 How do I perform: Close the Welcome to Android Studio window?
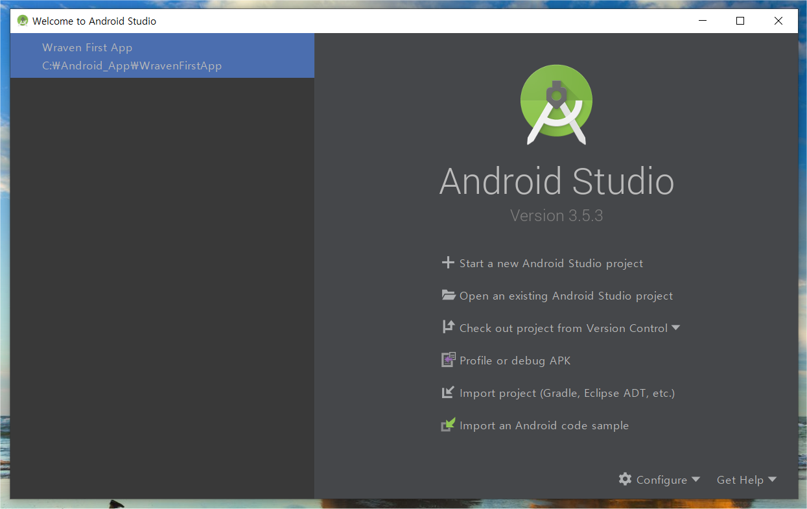[x=778, y=21]
